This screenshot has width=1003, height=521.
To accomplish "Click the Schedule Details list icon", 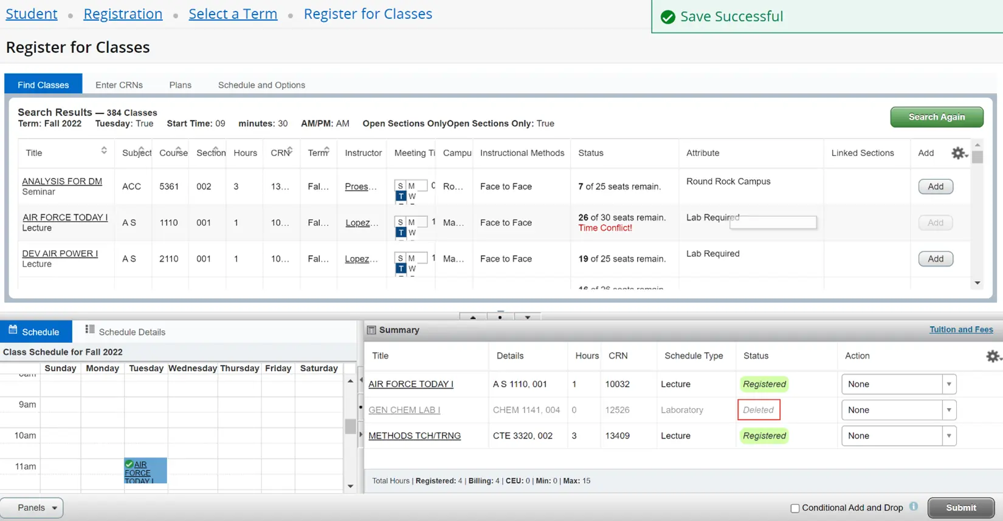I will [x=90, y=329].
